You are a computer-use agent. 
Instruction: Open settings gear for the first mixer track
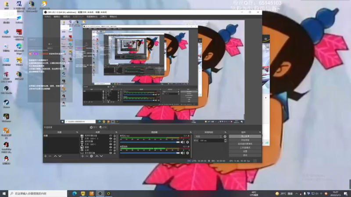[188, 142]
